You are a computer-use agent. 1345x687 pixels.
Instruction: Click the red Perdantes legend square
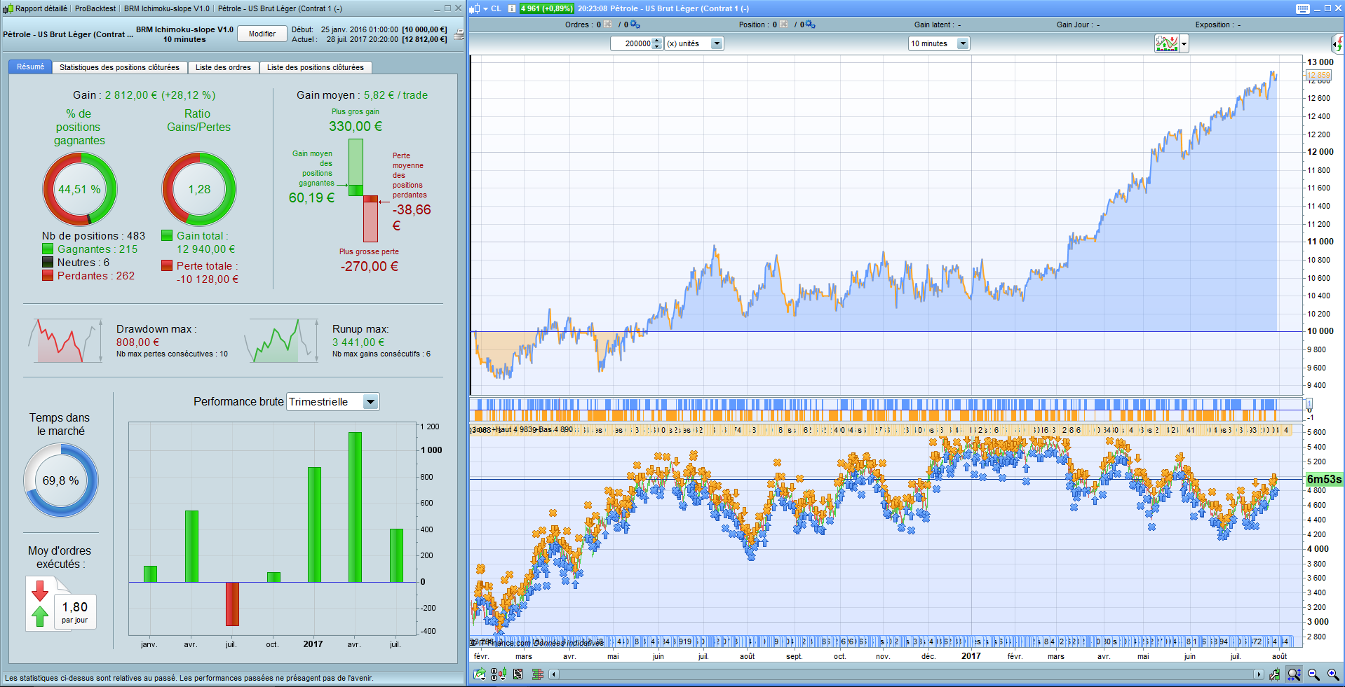pos(48,275)
